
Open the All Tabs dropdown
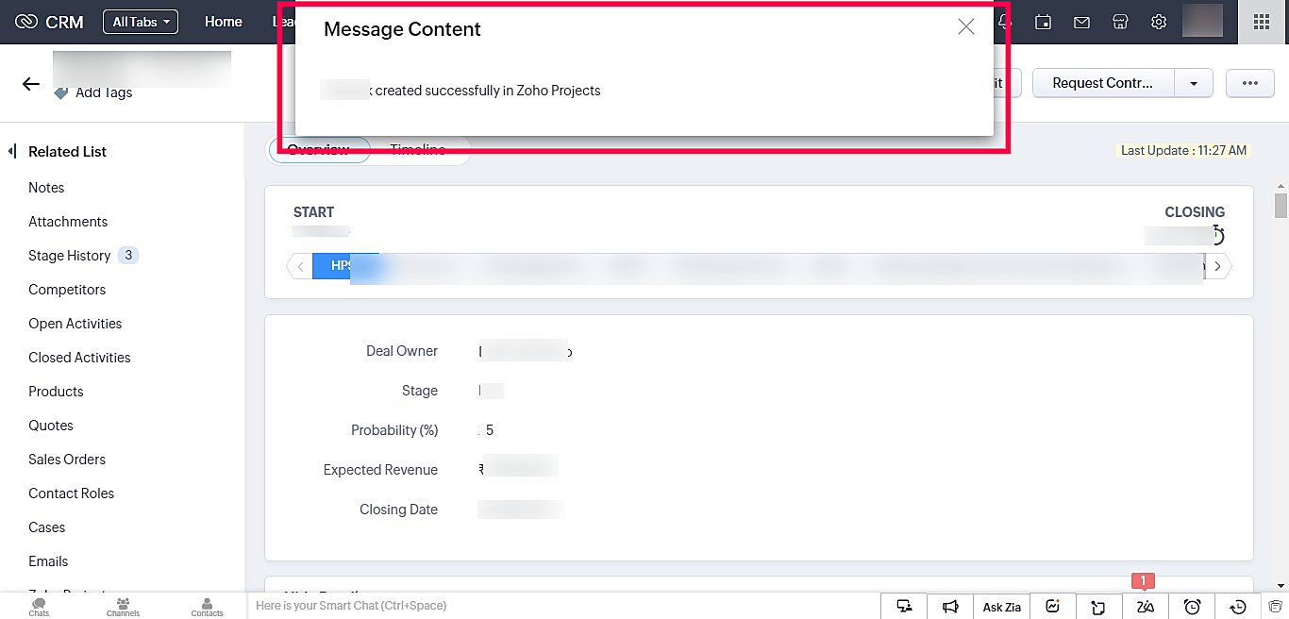click(141, 22)
